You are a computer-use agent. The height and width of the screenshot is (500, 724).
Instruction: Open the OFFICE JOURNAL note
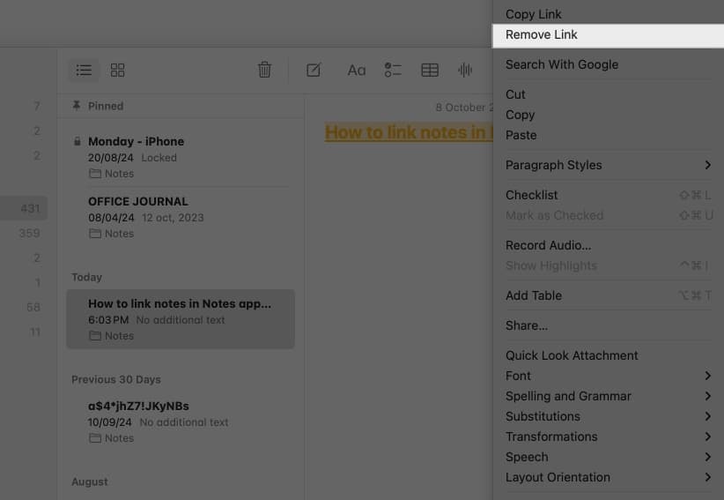point(181,217)
